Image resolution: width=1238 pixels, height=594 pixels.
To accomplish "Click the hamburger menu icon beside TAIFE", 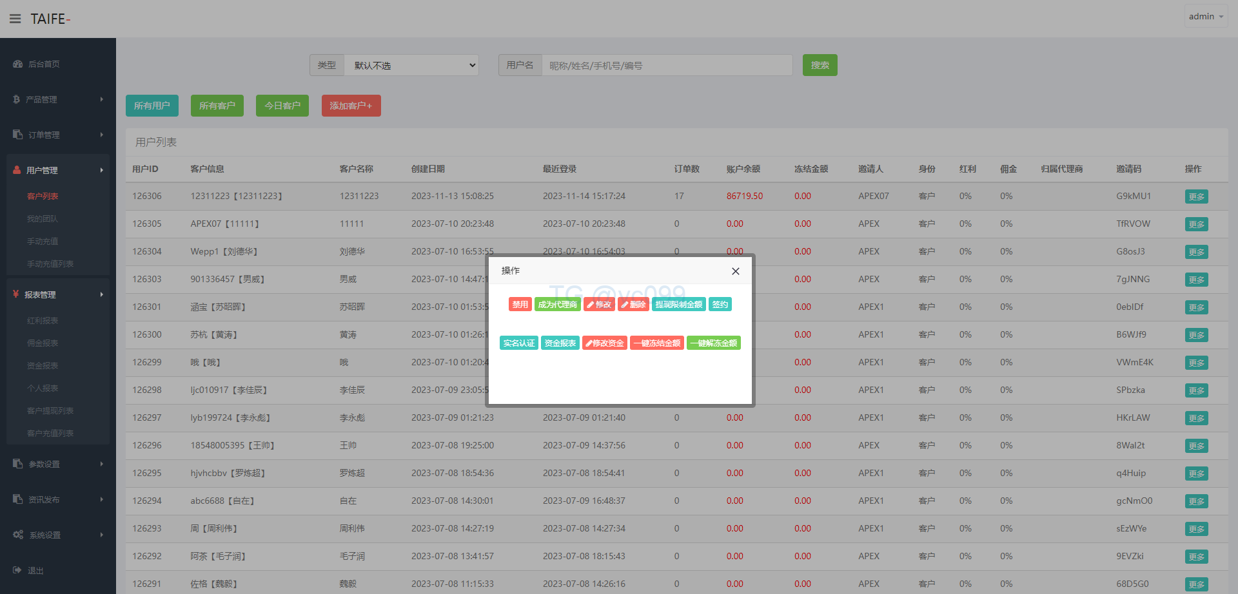I will (x=15, y=19).
